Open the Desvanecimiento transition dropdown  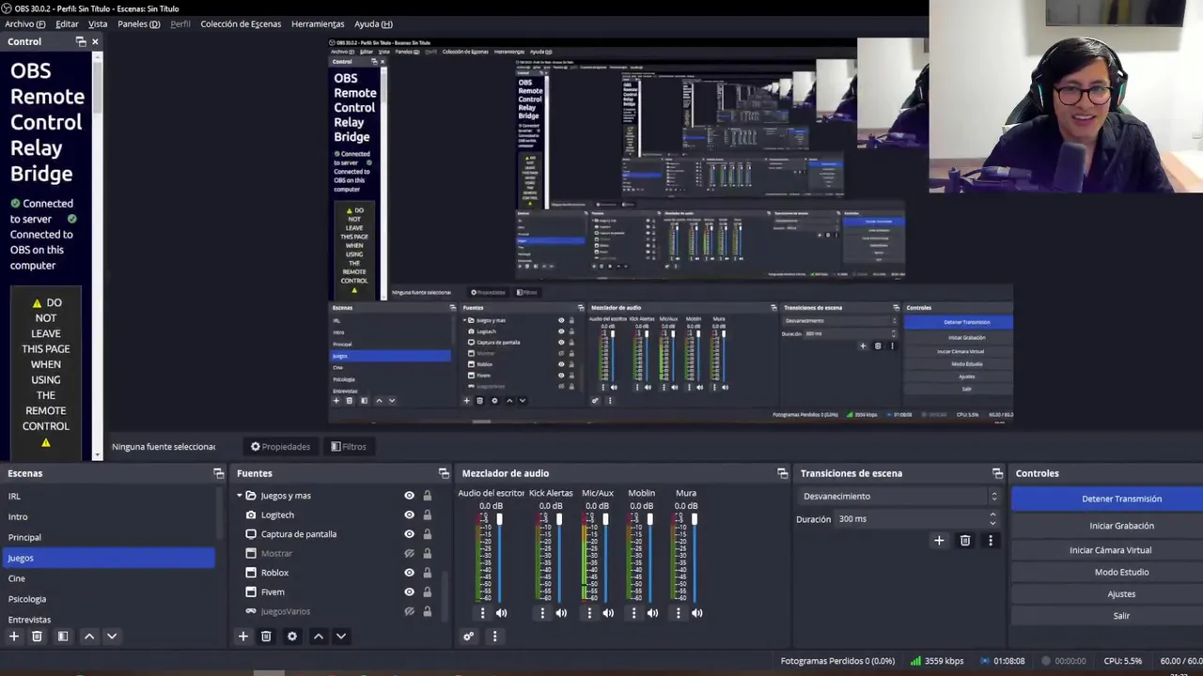coord(899,496)
